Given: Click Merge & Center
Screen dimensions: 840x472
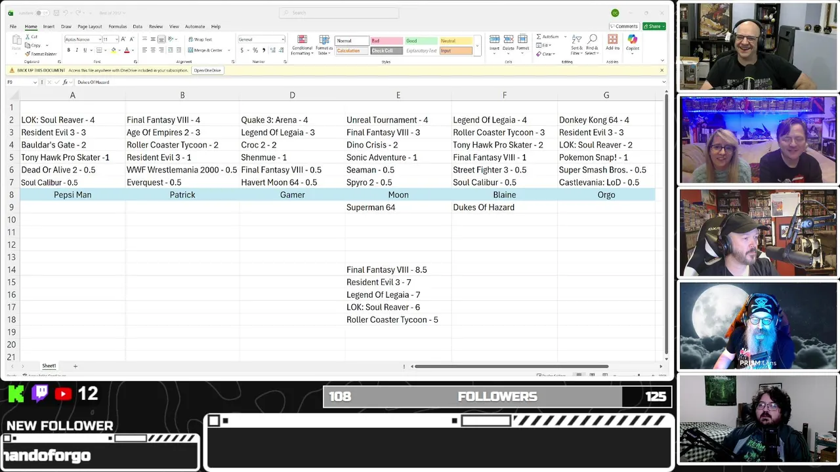Looking at the screenshot, I should (x=205, y=50).
